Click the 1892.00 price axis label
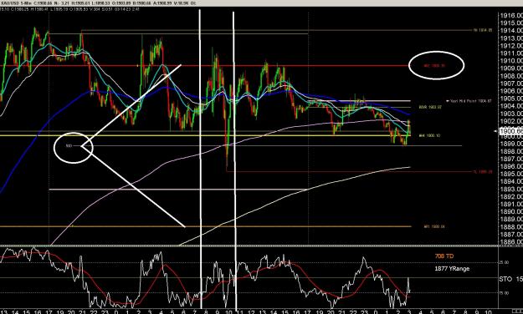 [x=511, y=196]
